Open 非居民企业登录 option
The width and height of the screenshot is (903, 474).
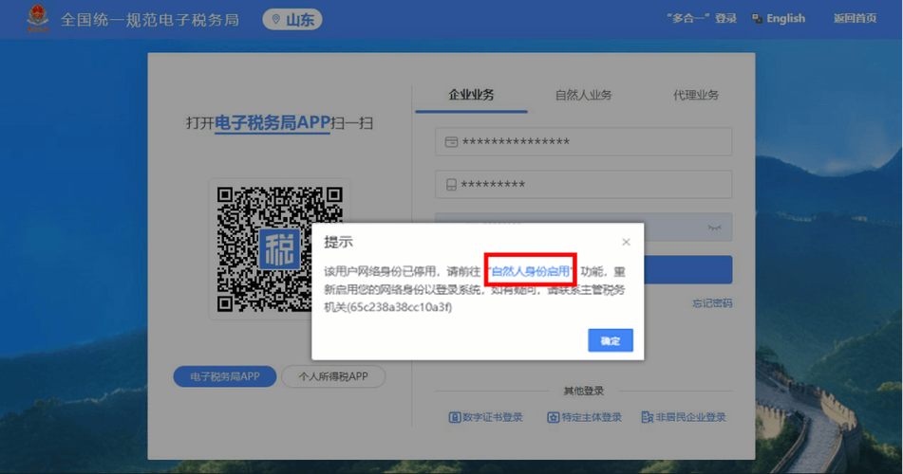(684, 417)
